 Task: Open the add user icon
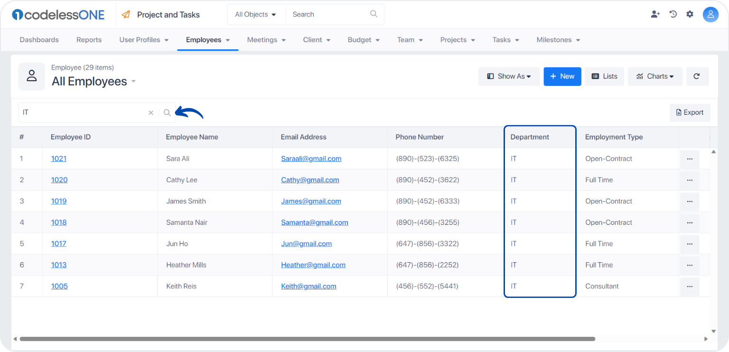click(x=655, y=14)
